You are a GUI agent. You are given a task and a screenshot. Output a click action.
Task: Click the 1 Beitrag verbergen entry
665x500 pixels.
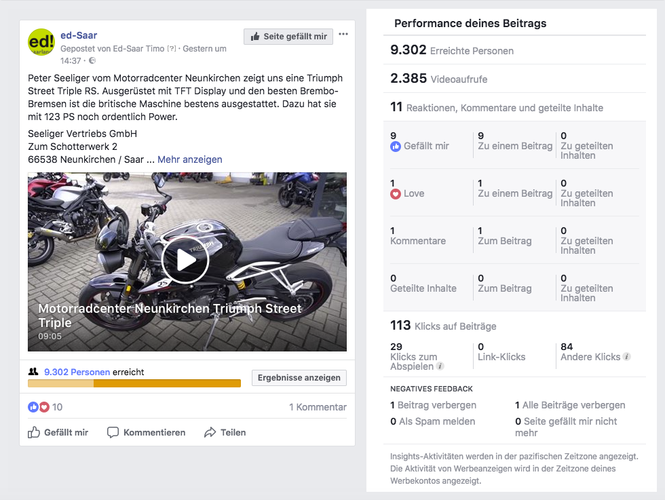point(433,405)
